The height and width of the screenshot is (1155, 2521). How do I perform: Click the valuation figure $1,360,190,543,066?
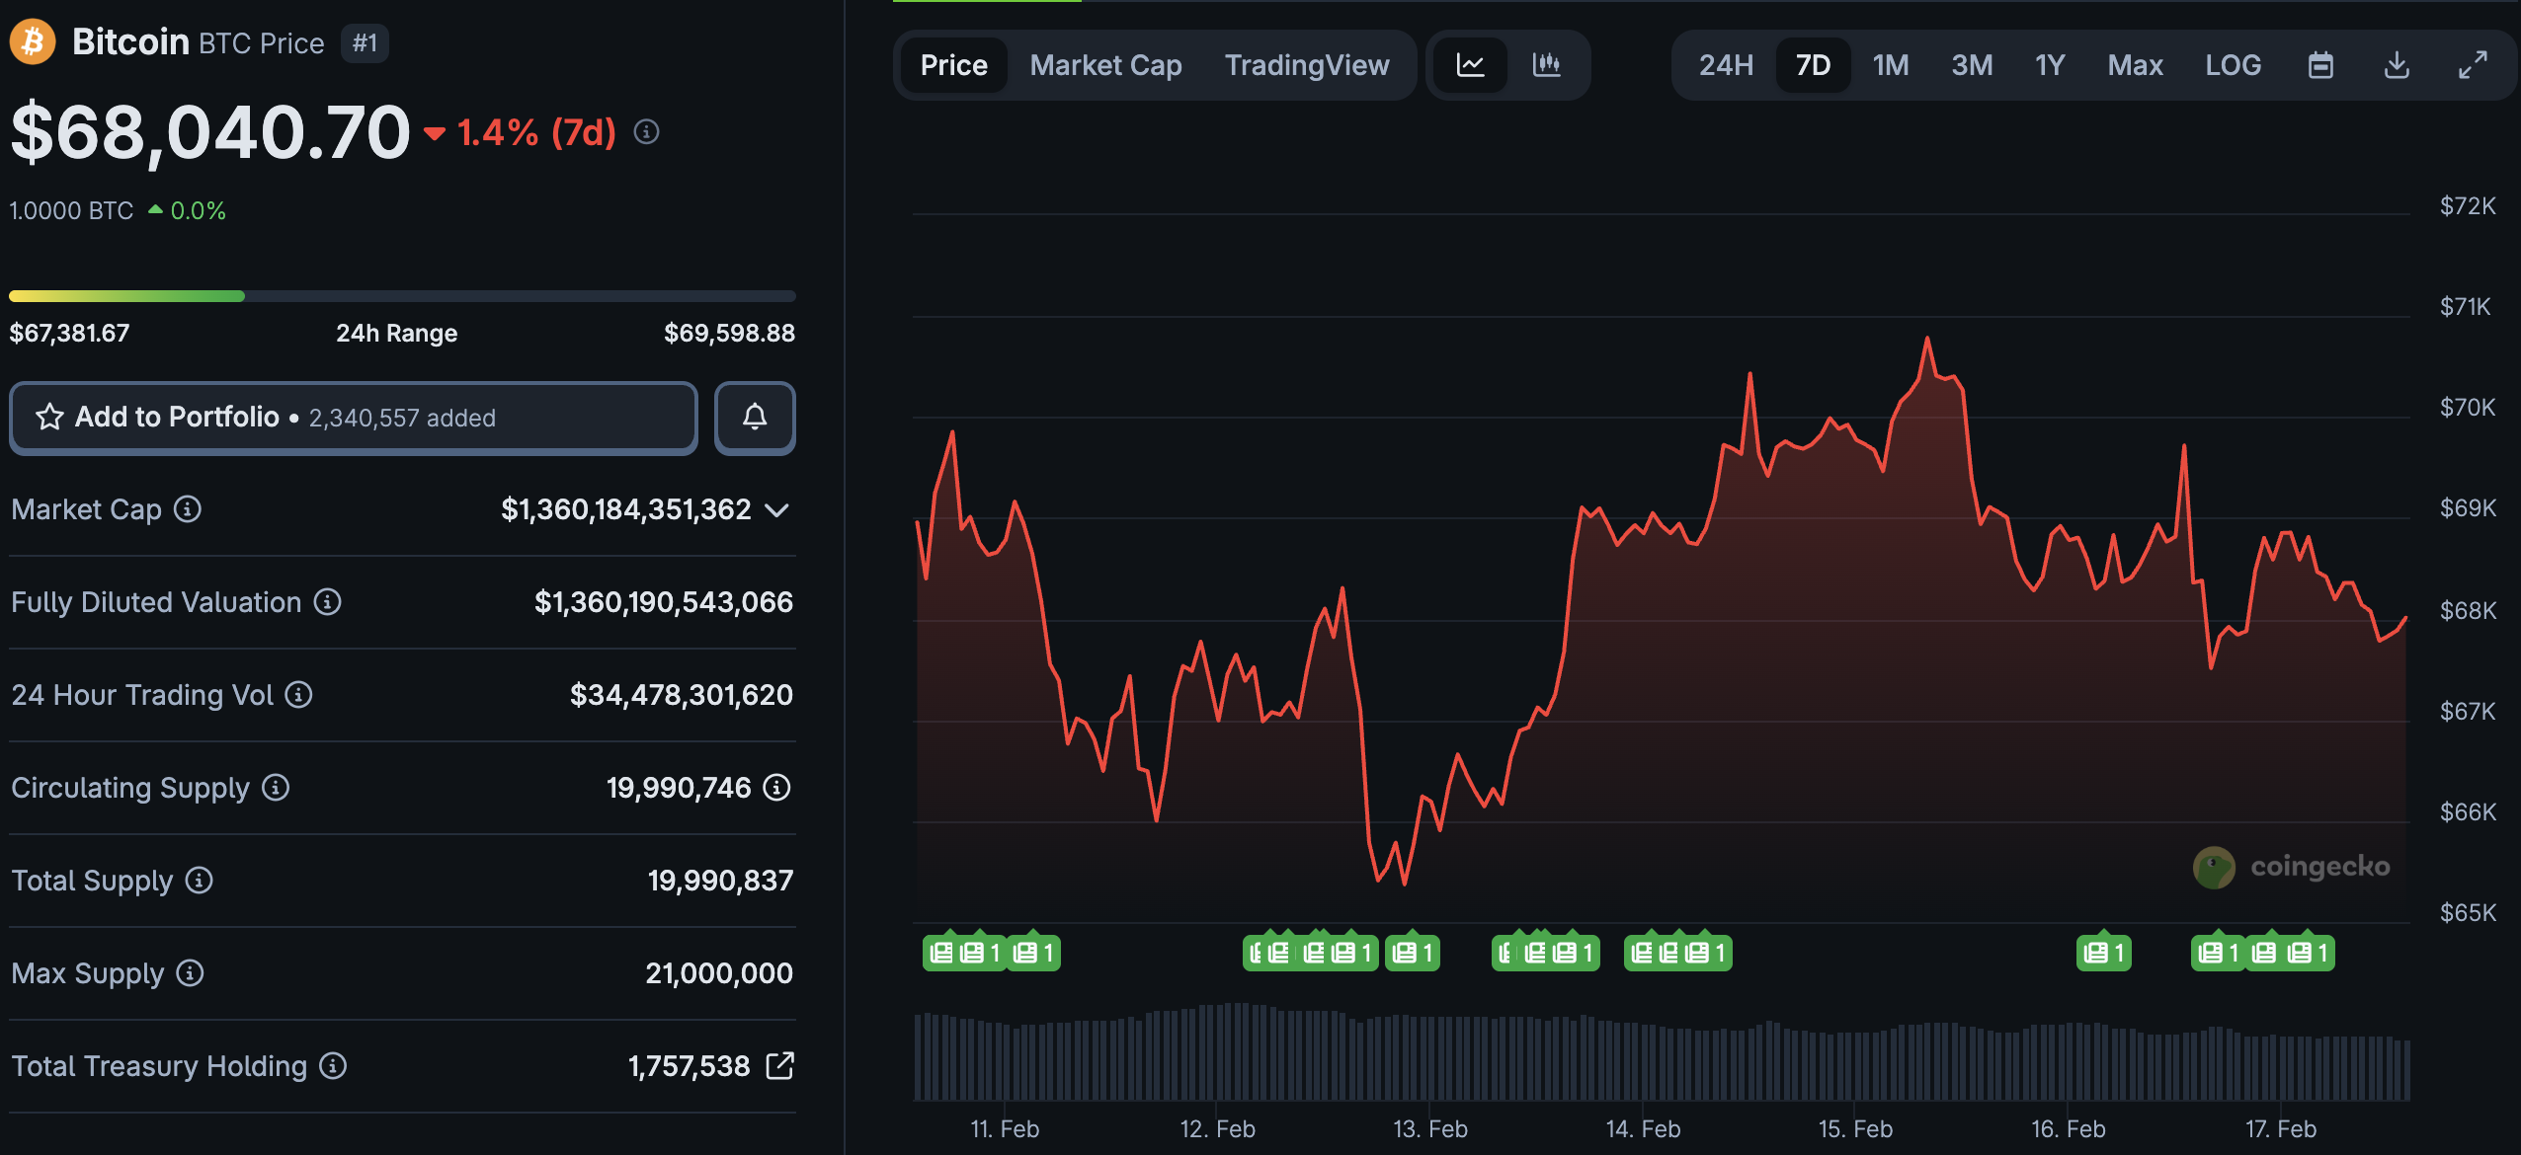point(664,602)
